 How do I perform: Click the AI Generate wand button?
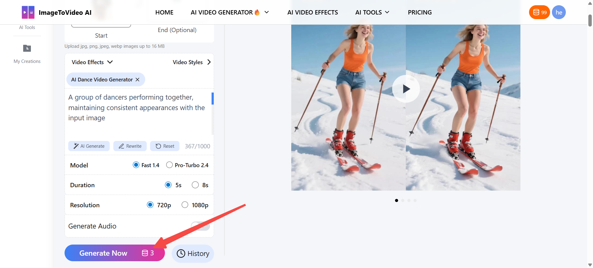(89, 146)
